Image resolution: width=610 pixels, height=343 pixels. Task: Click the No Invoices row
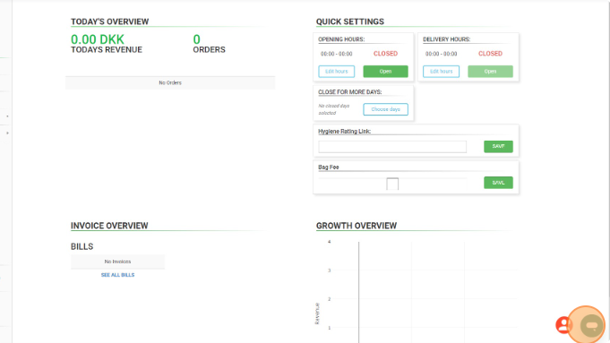[x=117, y=262]
